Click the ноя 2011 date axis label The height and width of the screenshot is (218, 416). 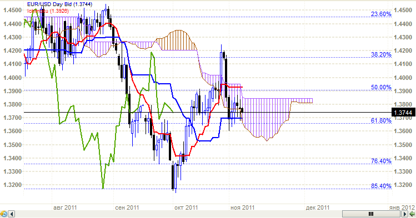click(x=242, y=207)
